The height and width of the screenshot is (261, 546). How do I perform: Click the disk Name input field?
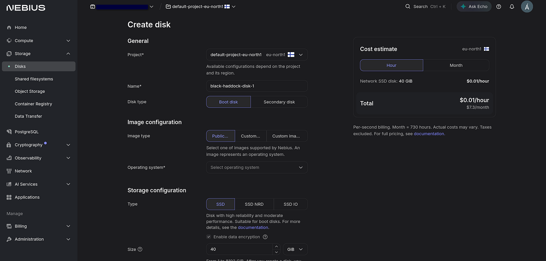pos(257,86)
